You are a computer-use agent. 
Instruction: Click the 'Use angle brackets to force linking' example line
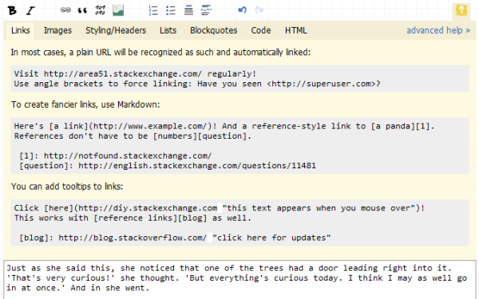pos(197,84)
